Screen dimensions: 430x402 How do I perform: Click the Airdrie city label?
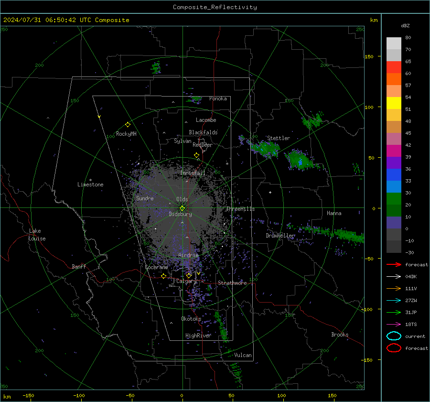(x=188, y=255)
